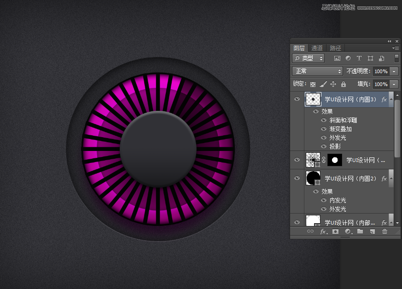Image resolution: width=402 pixels, height=289 pixels.
Task: Select layer named 学UI设计网（内圆3）
Action: 350,99
